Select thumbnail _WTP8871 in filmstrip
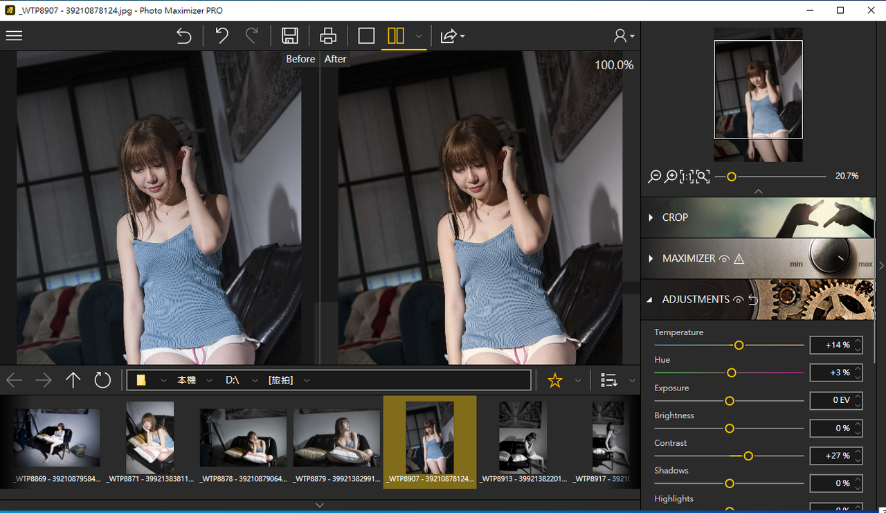Viewport: 886px width, 513px height. click(x=150, y=438)
